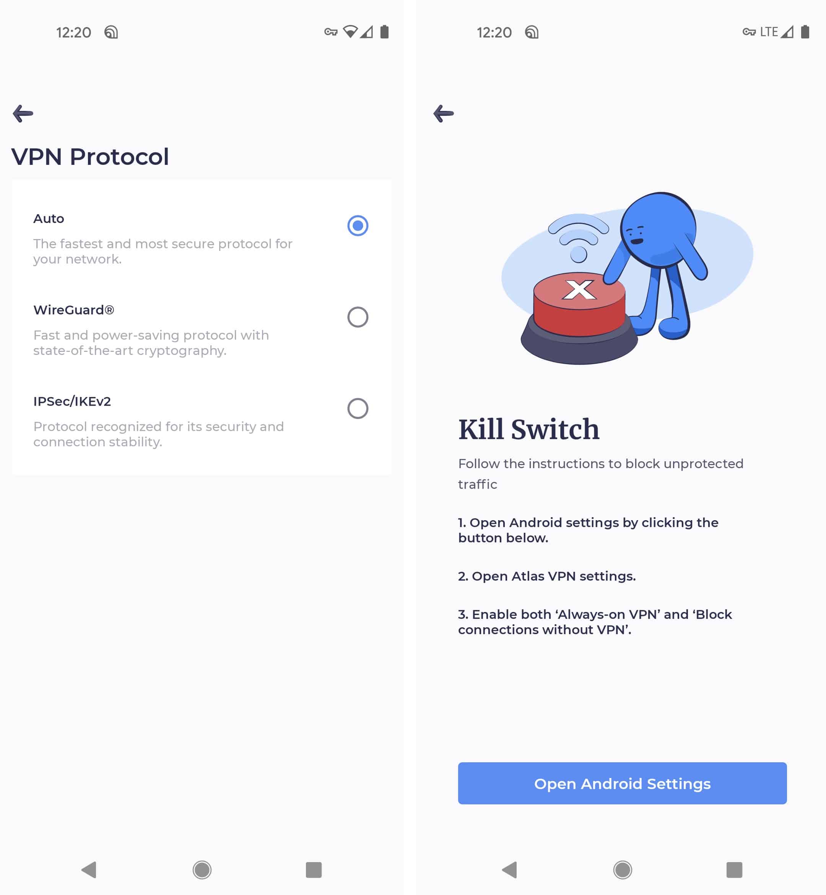Tap the LTE indicator in right status bar

pos(769,32)
